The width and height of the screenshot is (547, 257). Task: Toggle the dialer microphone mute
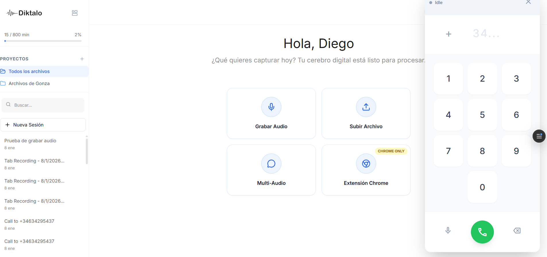click(x=448, y=231)
